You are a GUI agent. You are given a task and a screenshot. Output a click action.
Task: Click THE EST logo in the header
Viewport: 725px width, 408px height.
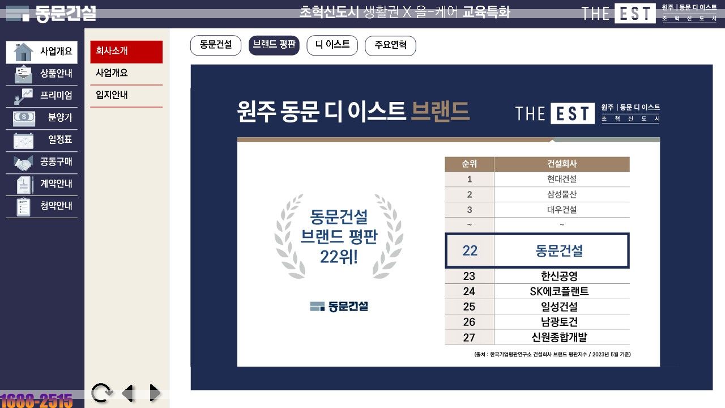pyautogui.click(x=649, y=13)
